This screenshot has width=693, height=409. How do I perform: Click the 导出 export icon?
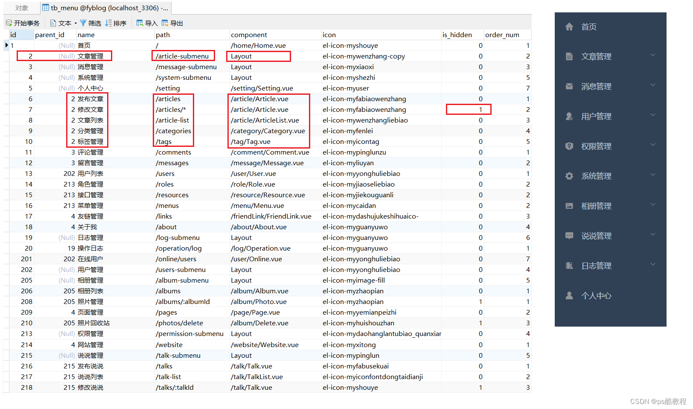[x=165, y=23]
